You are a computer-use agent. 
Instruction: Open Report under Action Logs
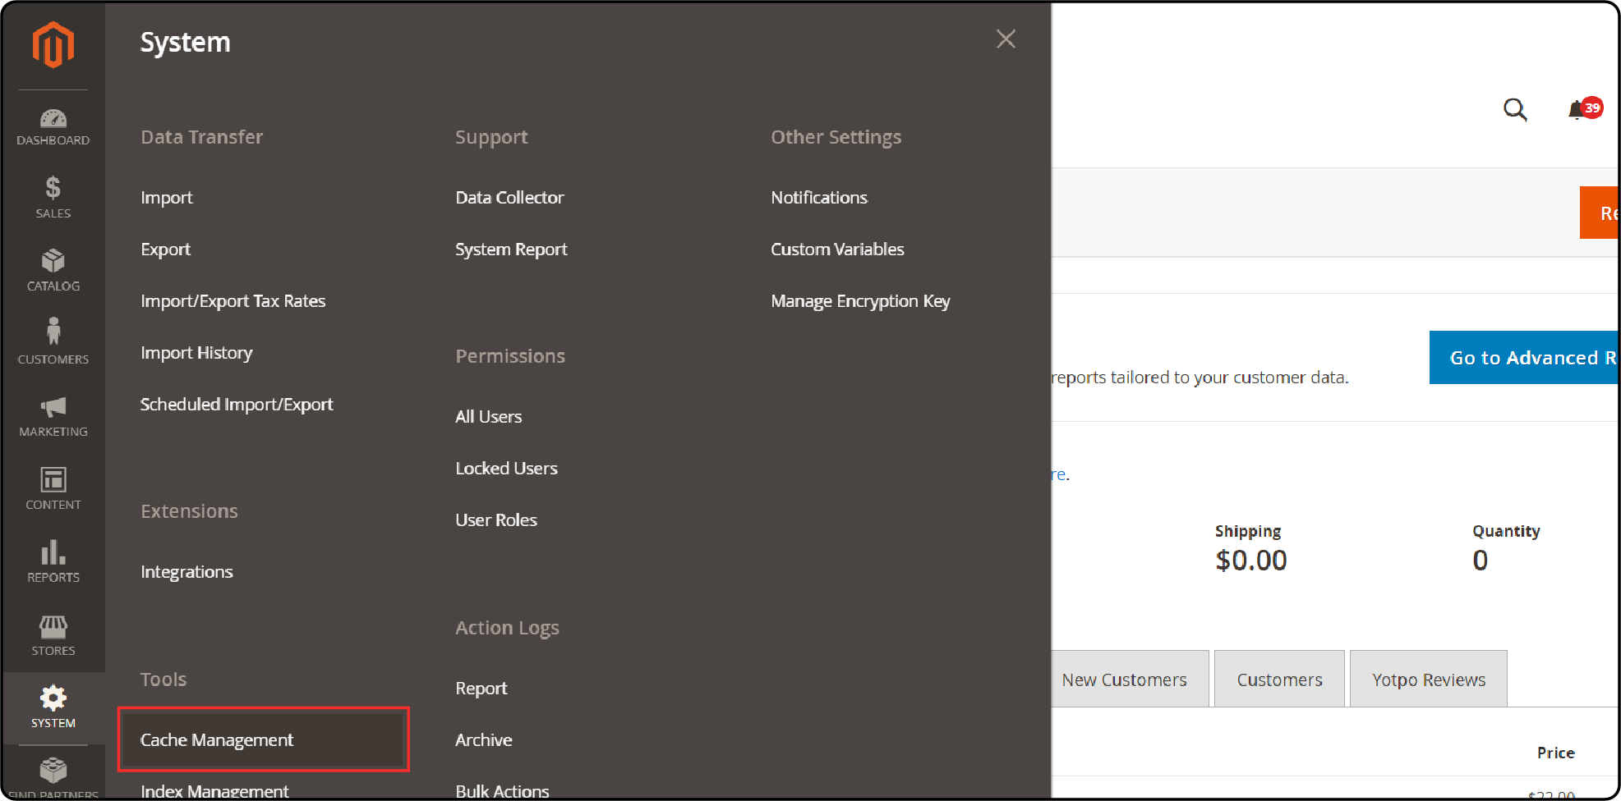pos(481,689)
